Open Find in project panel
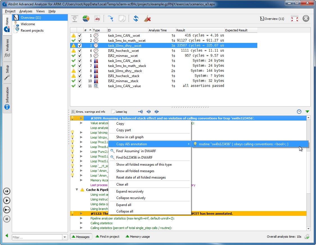The width and height of the screenshot is (316, 245). (108, 237)
